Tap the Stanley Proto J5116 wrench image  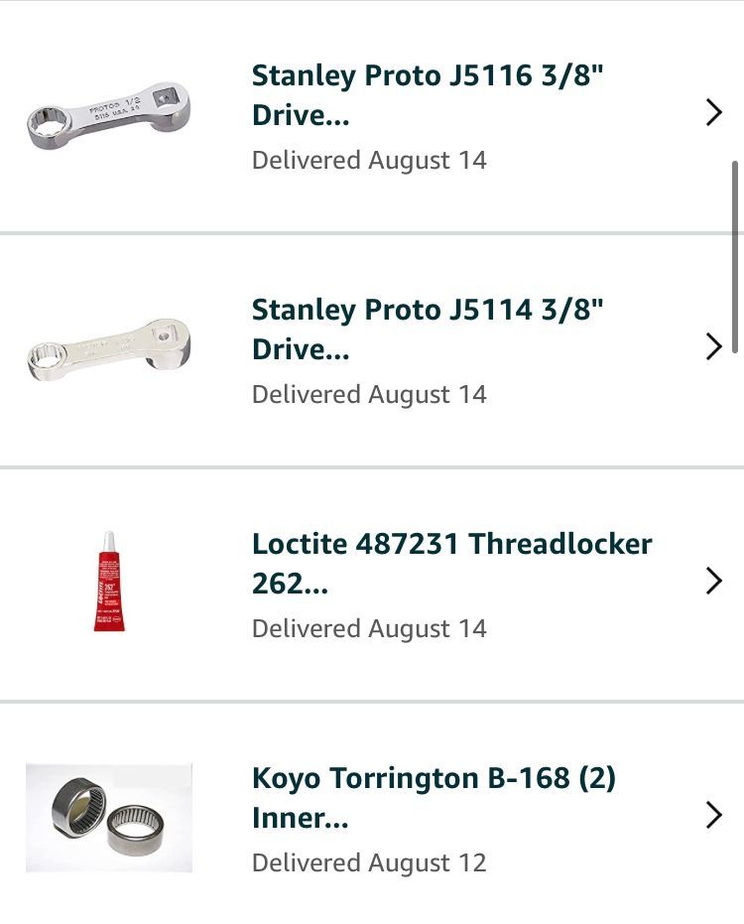[109, 115]
